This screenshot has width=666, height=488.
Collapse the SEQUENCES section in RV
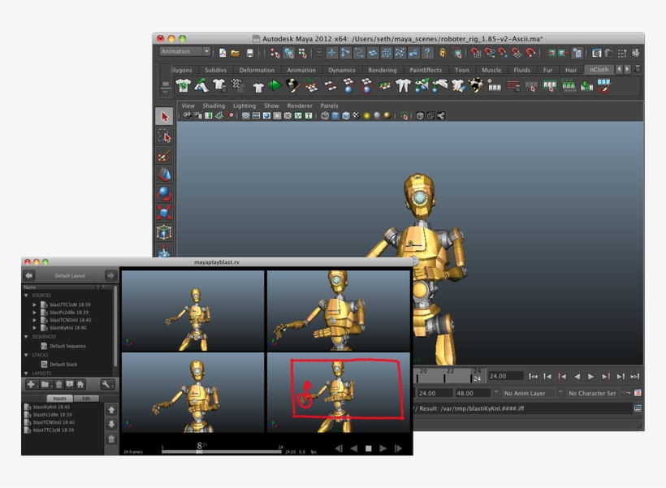(x=26, y=336)
